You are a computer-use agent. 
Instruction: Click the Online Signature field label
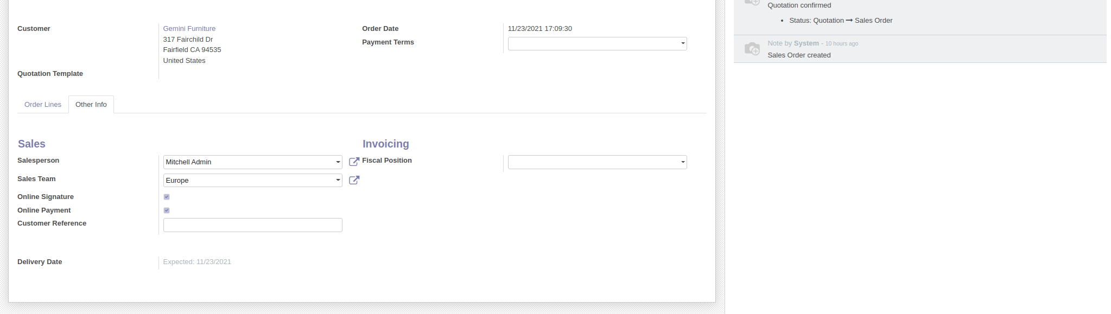pos(46,197)
